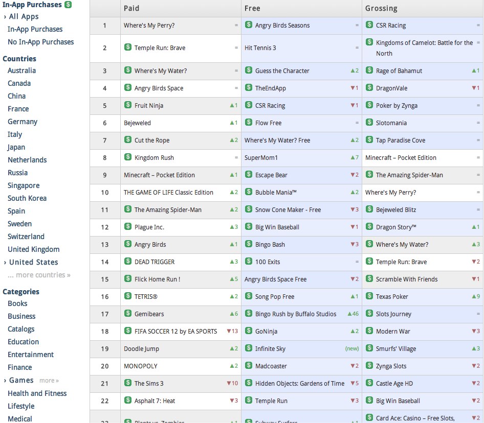
Task: Click dollar icon next to Fruit Ninja
Action: pos(128,105)
